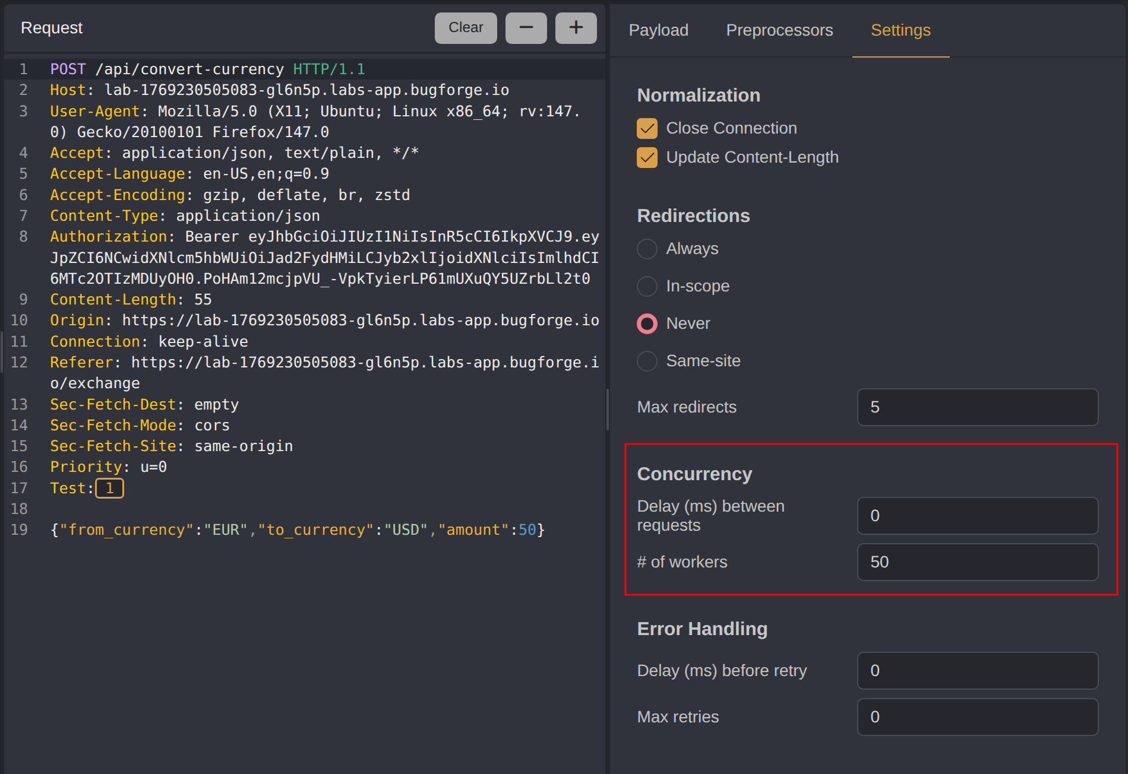Click the minus button to remove placeholder

526,28
